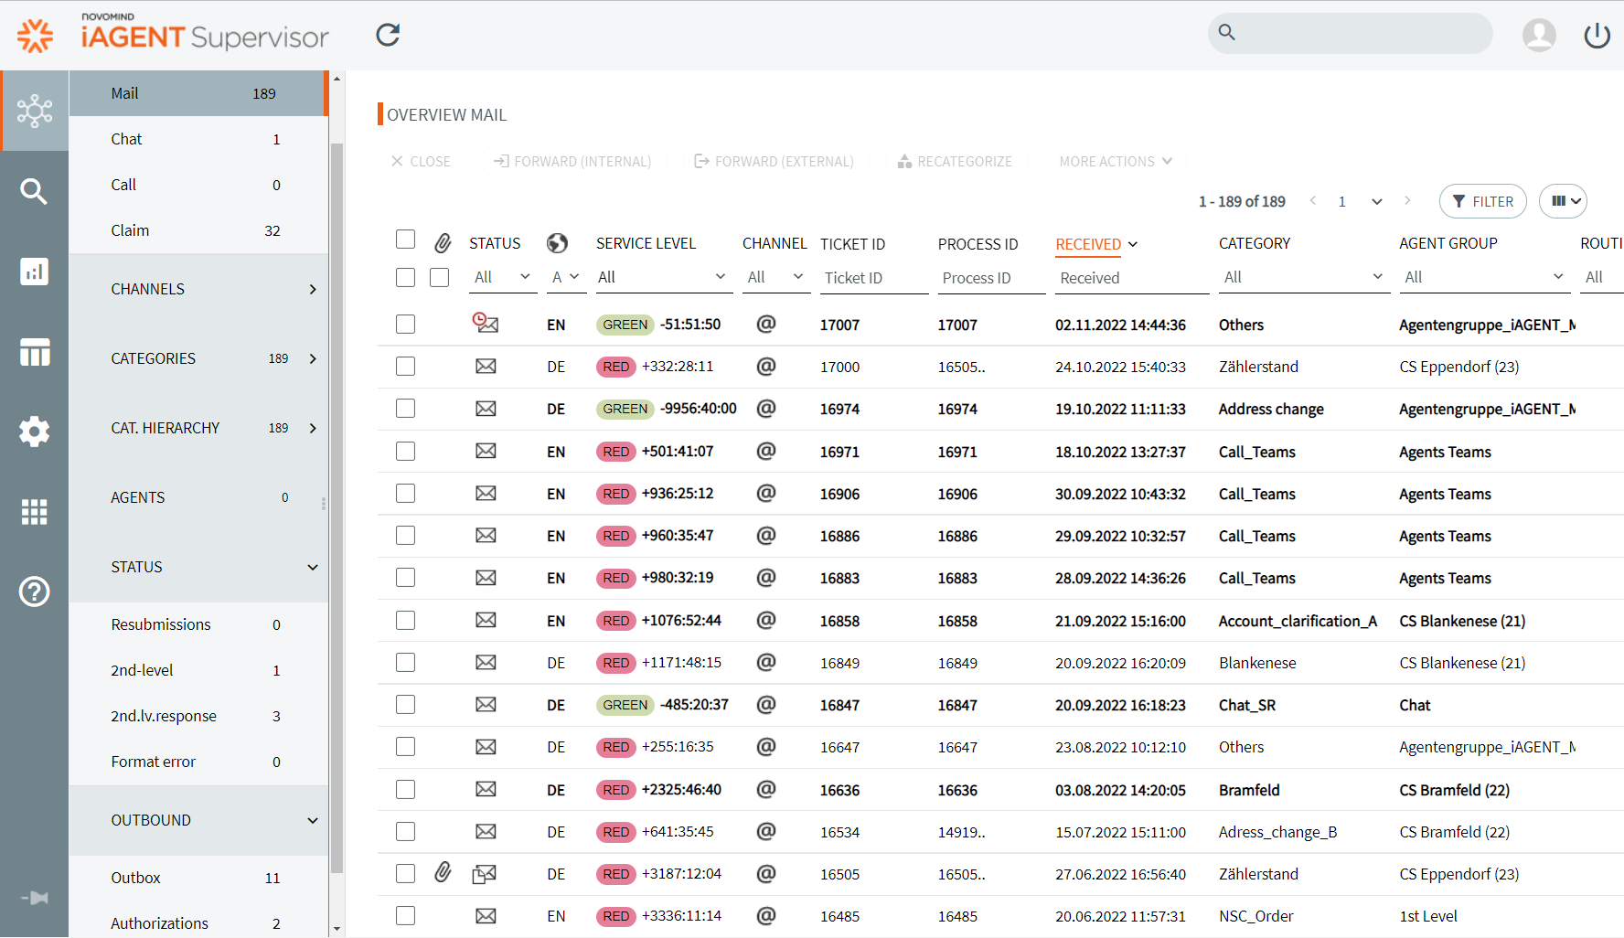The image size is (1624, 938).
Task: Click the refresh icon in header
Action: 388,35
